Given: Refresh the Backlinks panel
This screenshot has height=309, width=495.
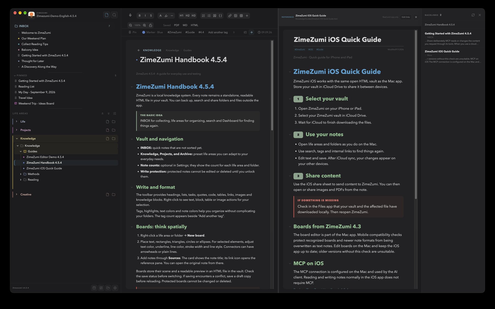Looking at the screenshot, I should pos(473,15).
